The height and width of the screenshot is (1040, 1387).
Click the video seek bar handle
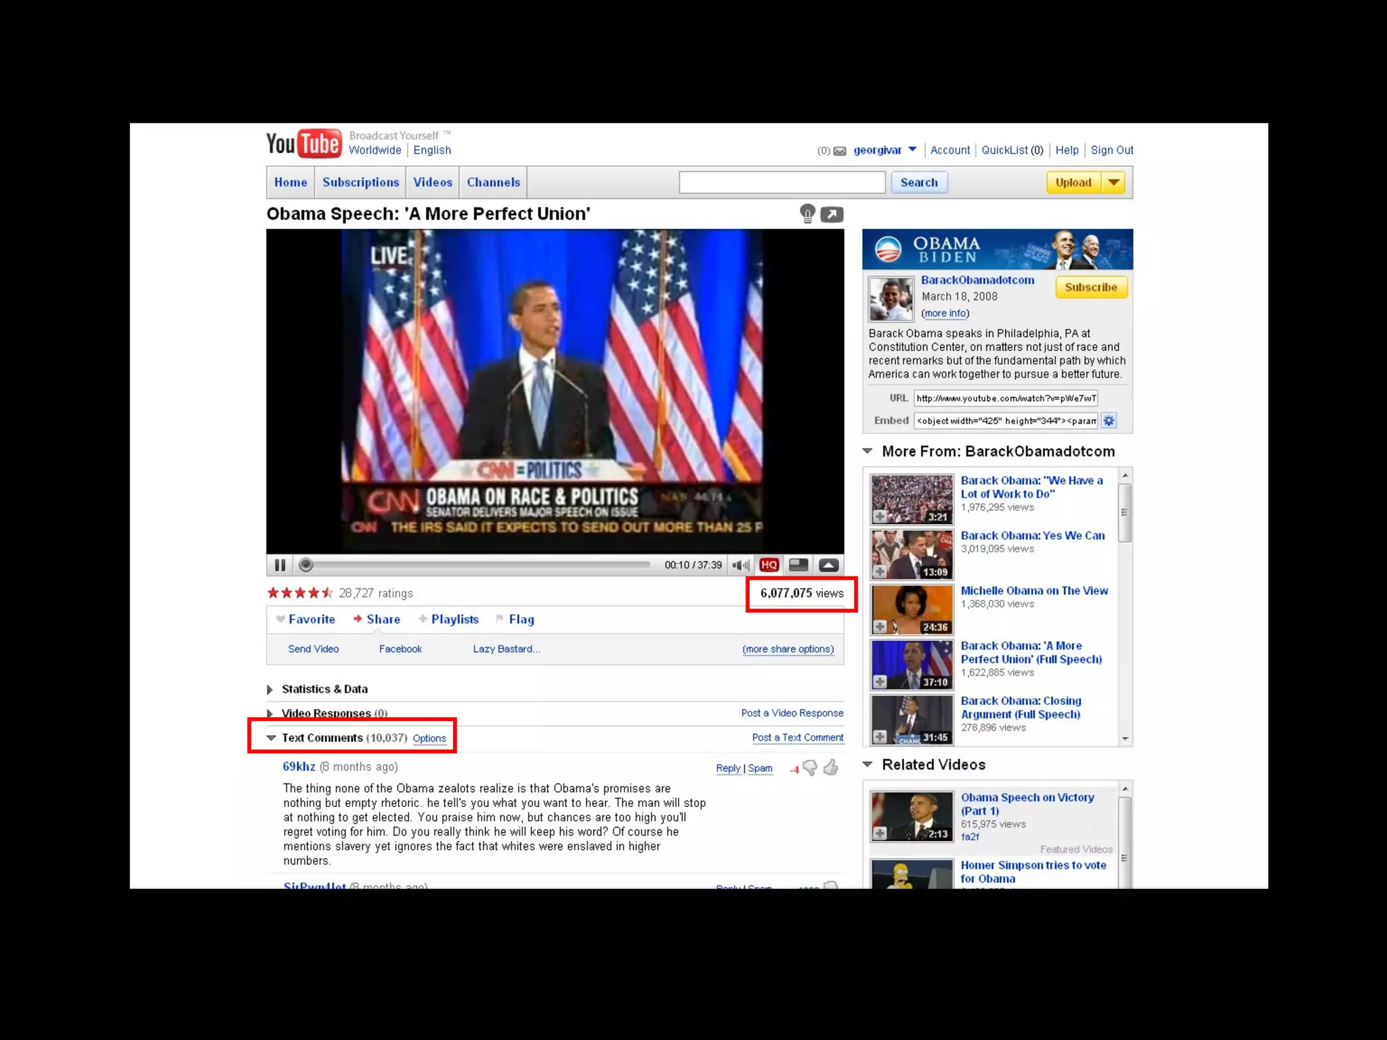coord(306,565)
